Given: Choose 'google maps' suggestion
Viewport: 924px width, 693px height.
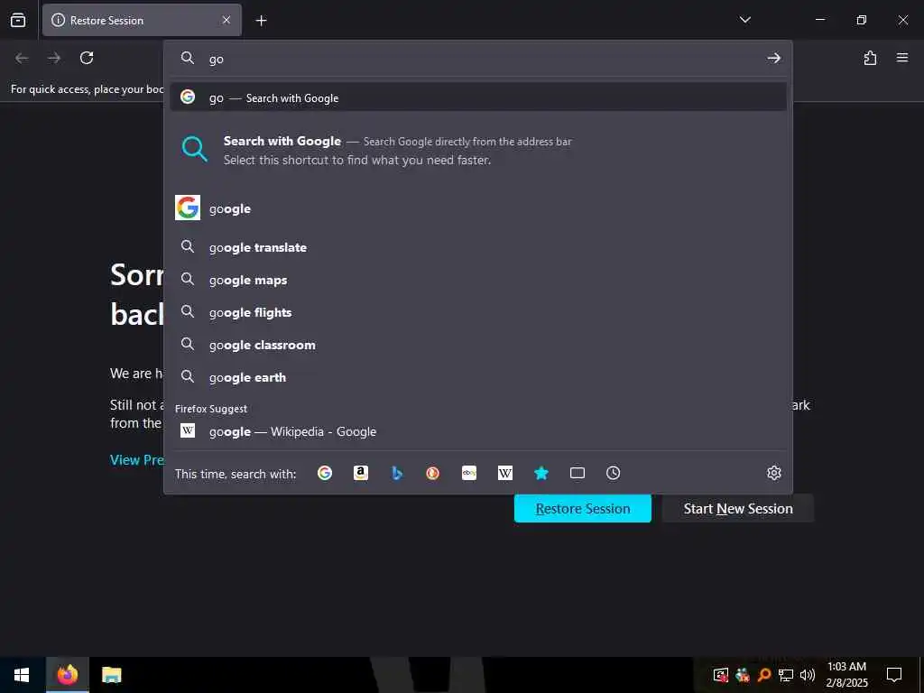Looking at the screenshot, I should [478, 280].
